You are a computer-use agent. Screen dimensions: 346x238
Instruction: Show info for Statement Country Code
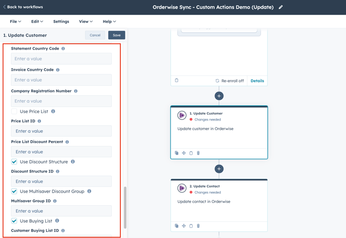[x=63, y=49]
